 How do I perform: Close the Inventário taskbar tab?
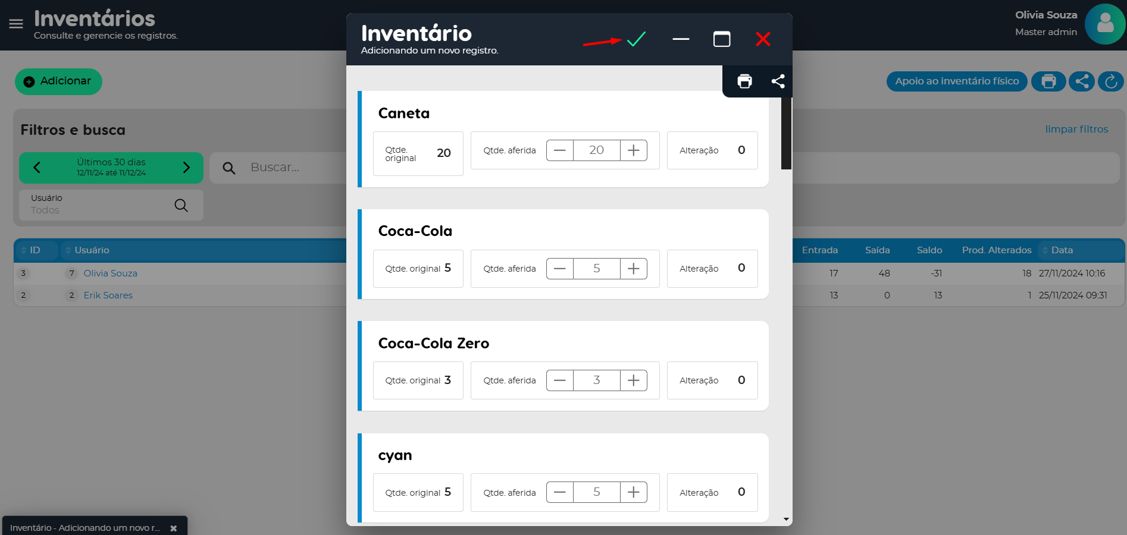[173, 528]
